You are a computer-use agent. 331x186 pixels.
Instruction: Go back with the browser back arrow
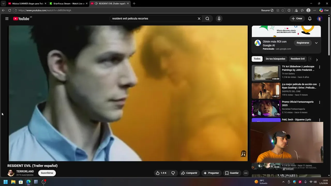tap(3, 10)
